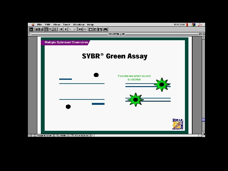The image size is (228, 171).
Task: Click the 'Multiple Optimized Chemistries' banner
Action: point(66,42)
